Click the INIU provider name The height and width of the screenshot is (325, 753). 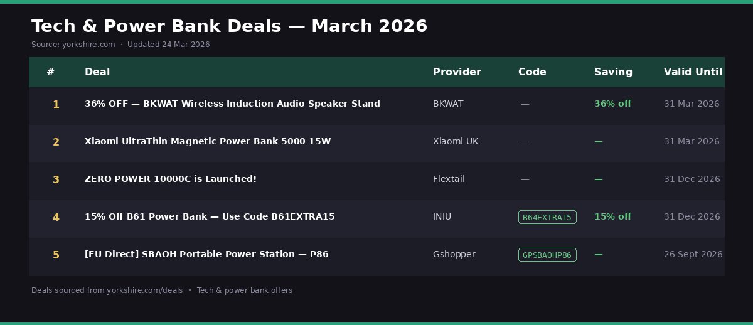(x=442, y=216)
